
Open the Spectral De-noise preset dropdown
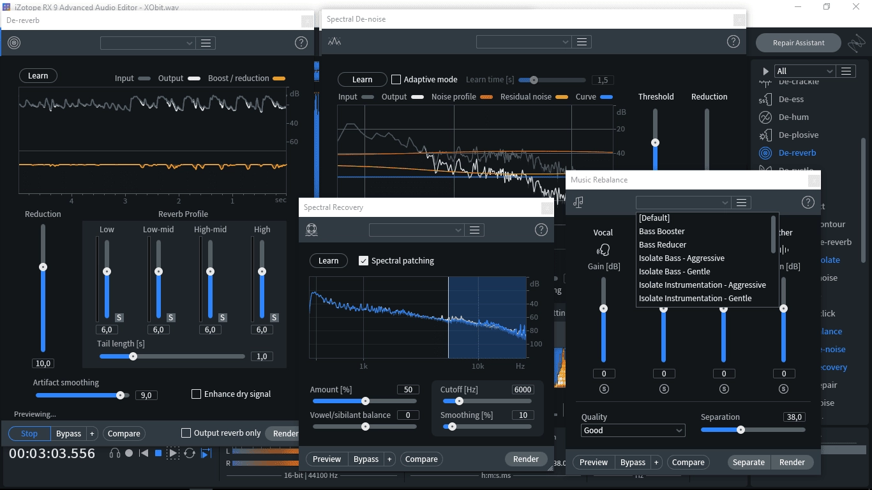[x=524, y=41]
